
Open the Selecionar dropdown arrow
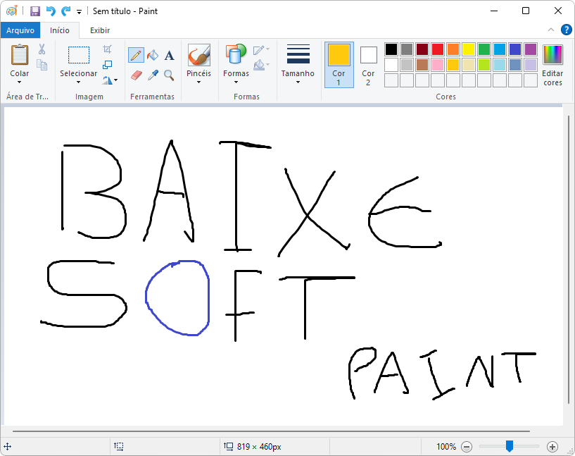[x=79, y=82]
